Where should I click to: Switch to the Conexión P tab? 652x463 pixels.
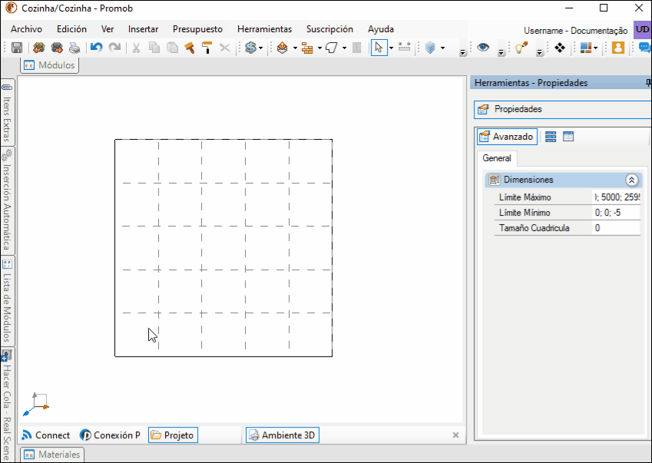(110, 435)
